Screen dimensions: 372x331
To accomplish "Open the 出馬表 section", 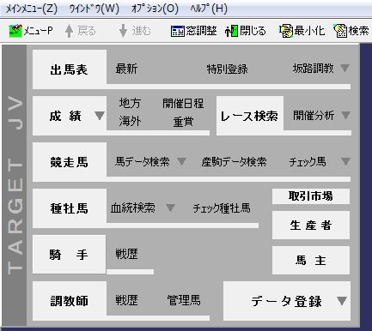I will (70, 69).
